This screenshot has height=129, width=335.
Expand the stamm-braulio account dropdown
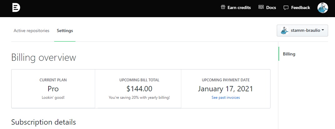[302, 31]
